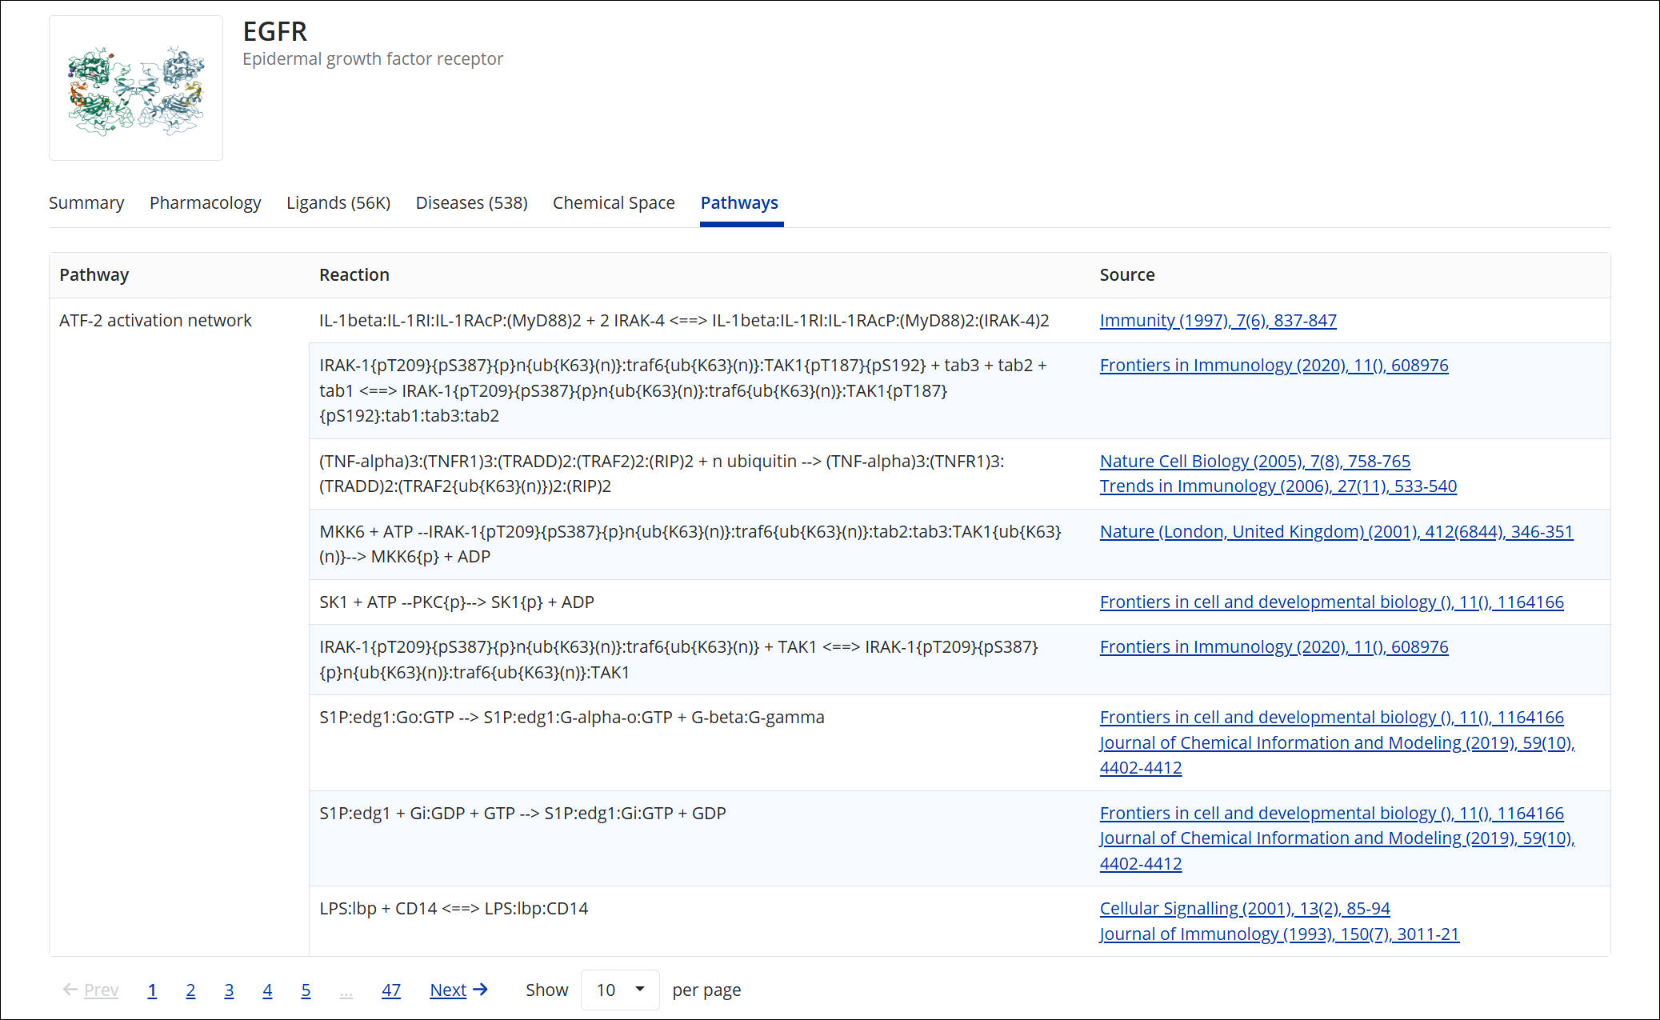
Task: Click the EGFR heading
Action: [275, 31]
